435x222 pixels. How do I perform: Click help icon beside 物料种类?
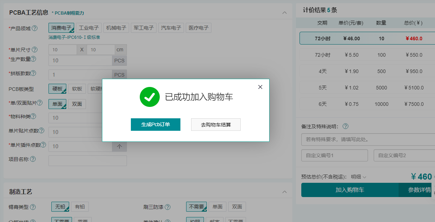(x=33, y=116)
